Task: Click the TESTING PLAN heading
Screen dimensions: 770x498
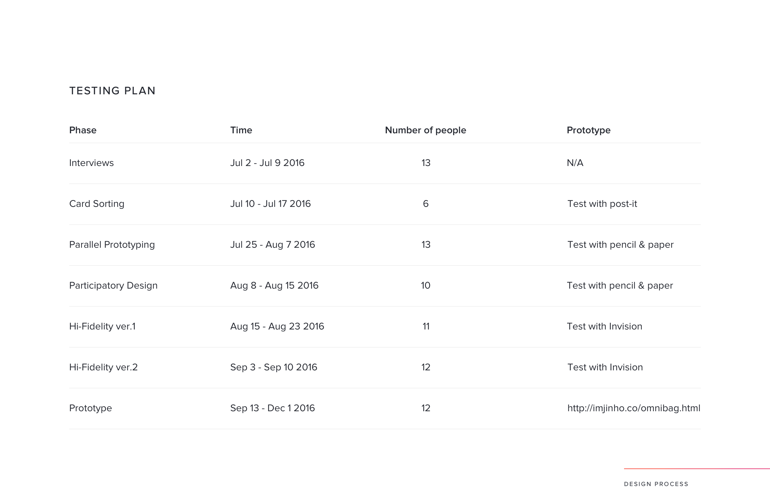Action: click(x=113, y=91)
